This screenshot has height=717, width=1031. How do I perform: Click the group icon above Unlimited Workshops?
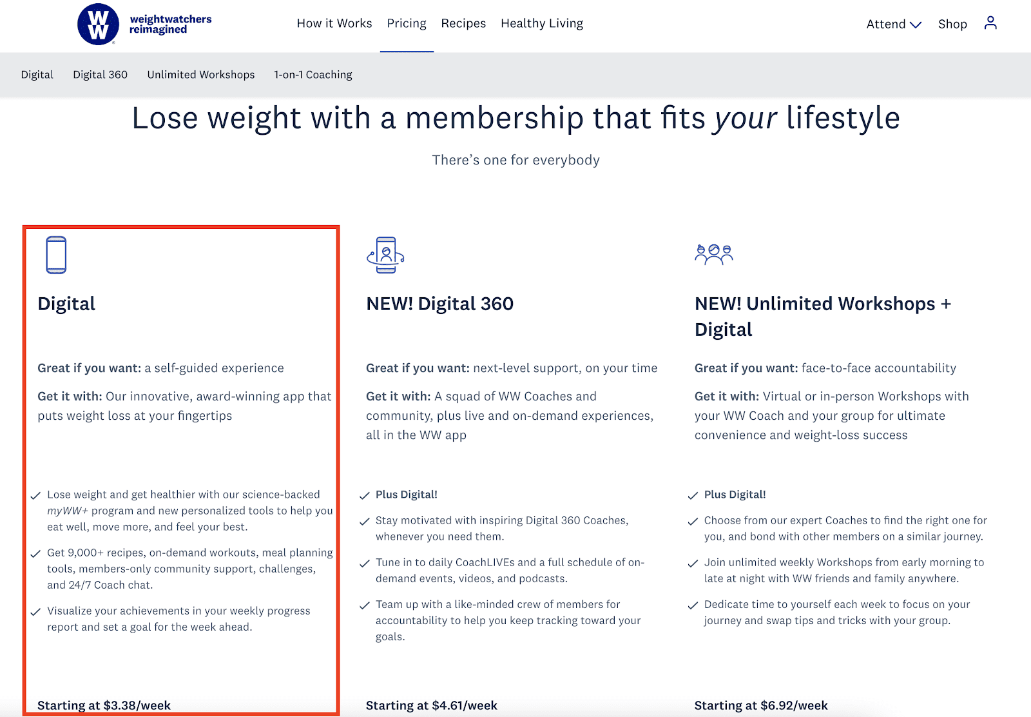[715, 254]
